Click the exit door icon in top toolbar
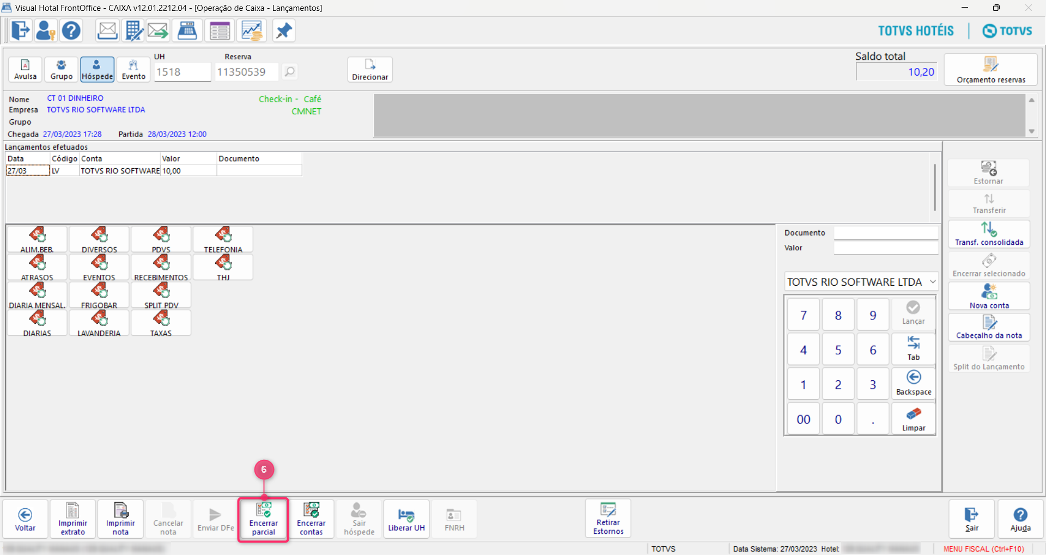This screenshot has height=555, width=1046. [x=21, y=30]
